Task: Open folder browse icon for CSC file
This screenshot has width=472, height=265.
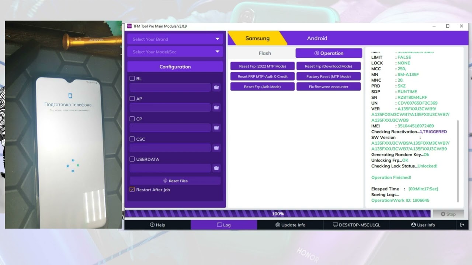Action: pos(216,148)
